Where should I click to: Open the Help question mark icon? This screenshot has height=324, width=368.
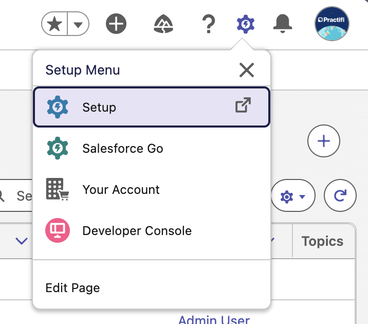208,24
